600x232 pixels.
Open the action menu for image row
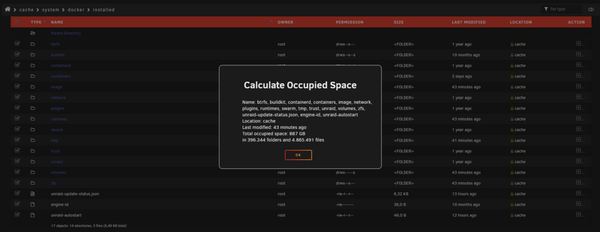click(x=580, y=87)
